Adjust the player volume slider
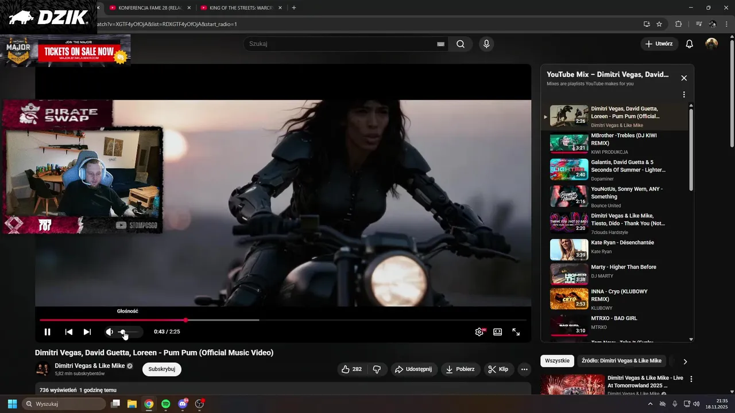Screen dimensions: 735x413 (129, 332)
